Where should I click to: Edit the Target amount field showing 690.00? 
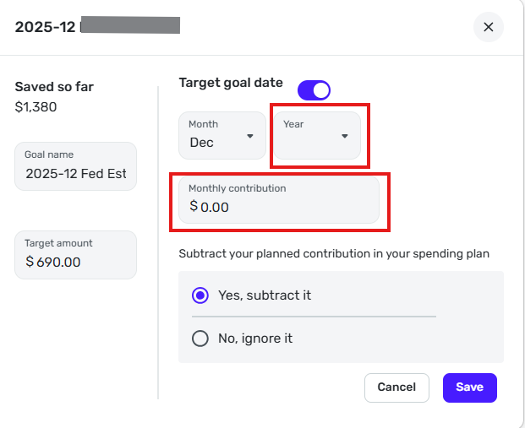point(80,262)
